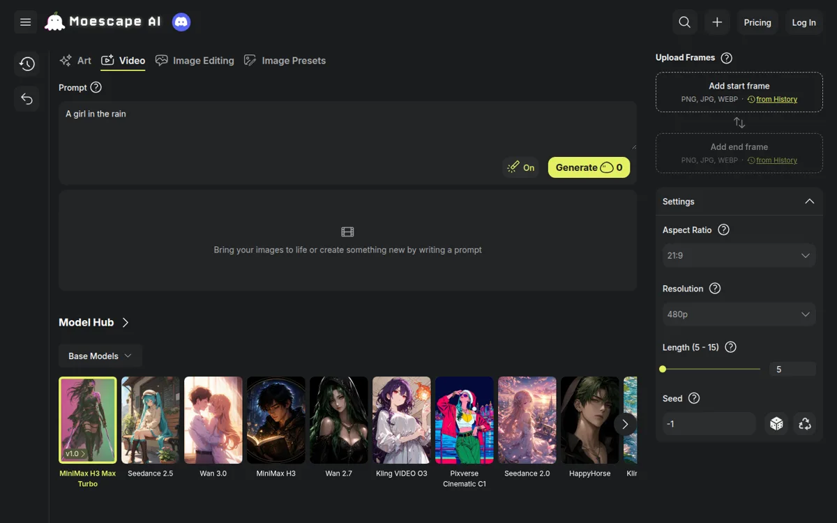This screenshot has height=523, width=837.
Task: Toggle prompt enhancement On switch
Action: coord(521,167)
